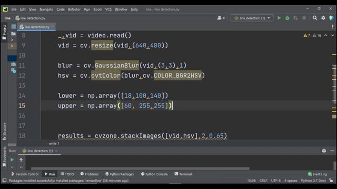Image resolution: width=337 pixels, height=189 pixels.
Task: Toggle the Structure tool window
Action: (4, 131)
